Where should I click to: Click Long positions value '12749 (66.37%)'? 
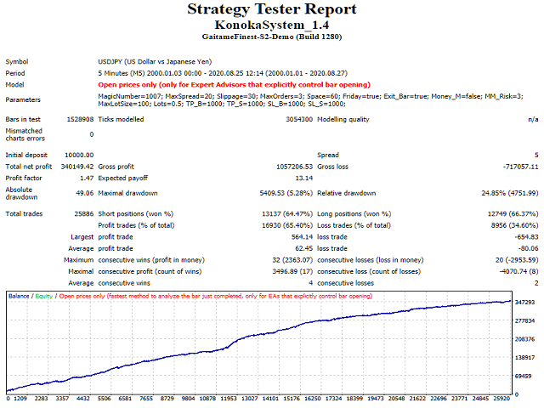513,213
